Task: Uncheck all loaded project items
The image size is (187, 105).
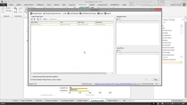Action: tap(41, 19)
